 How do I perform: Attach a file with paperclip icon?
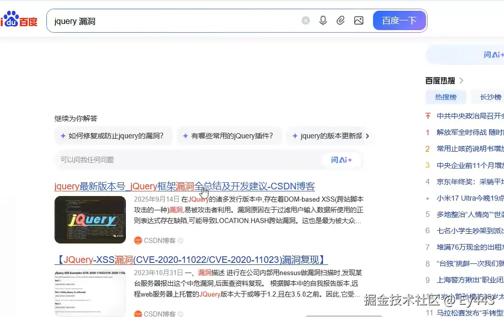pos(340,20)
